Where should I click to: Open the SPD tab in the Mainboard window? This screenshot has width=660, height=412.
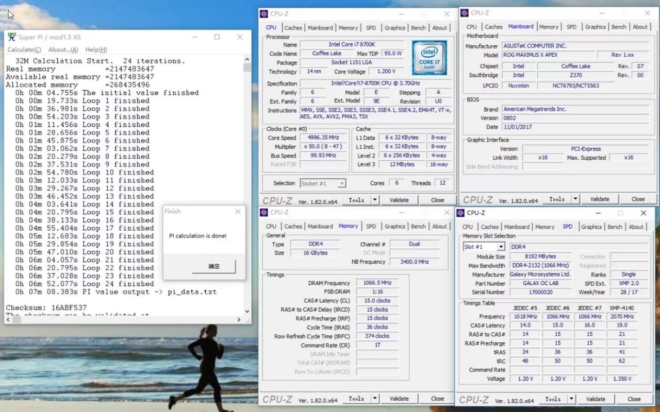[x=571, y=27]
